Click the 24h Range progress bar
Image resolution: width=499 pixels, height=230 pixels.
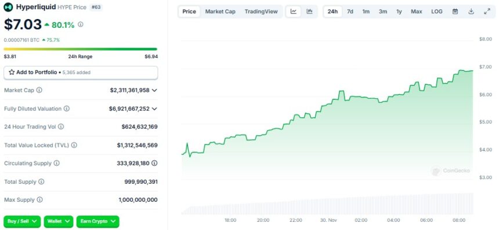(80, 49)
